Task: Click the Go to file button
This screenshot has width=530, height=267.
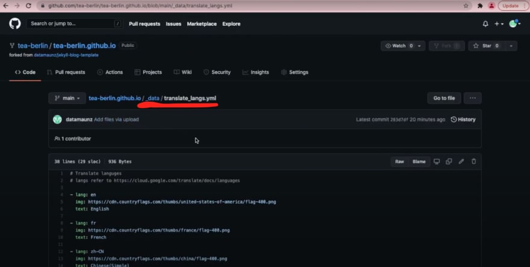Action: [x=444, y=98]
